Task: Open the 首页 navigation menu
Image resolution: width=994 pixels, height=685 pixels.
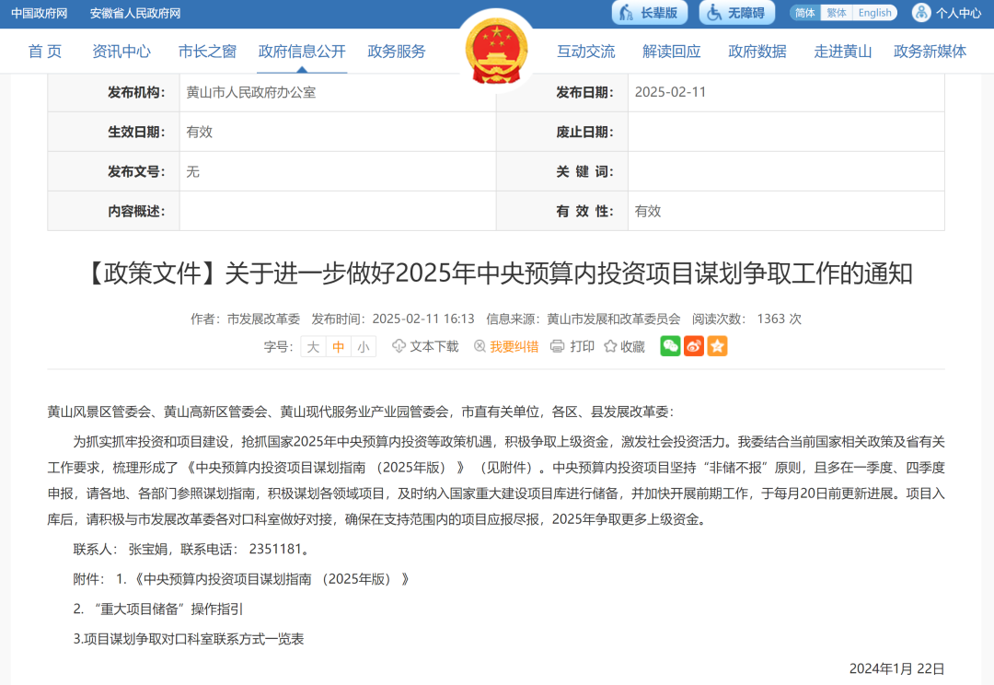Action: point(44,52)
